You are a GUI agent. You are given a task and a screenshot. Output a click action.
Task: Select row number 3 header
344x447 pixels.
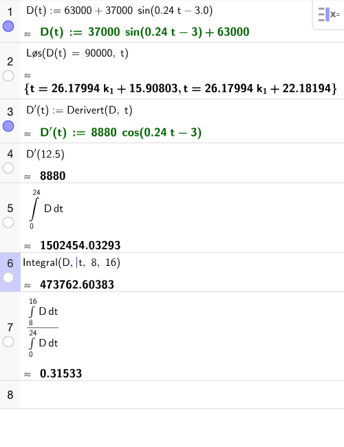tap(10, 112)
